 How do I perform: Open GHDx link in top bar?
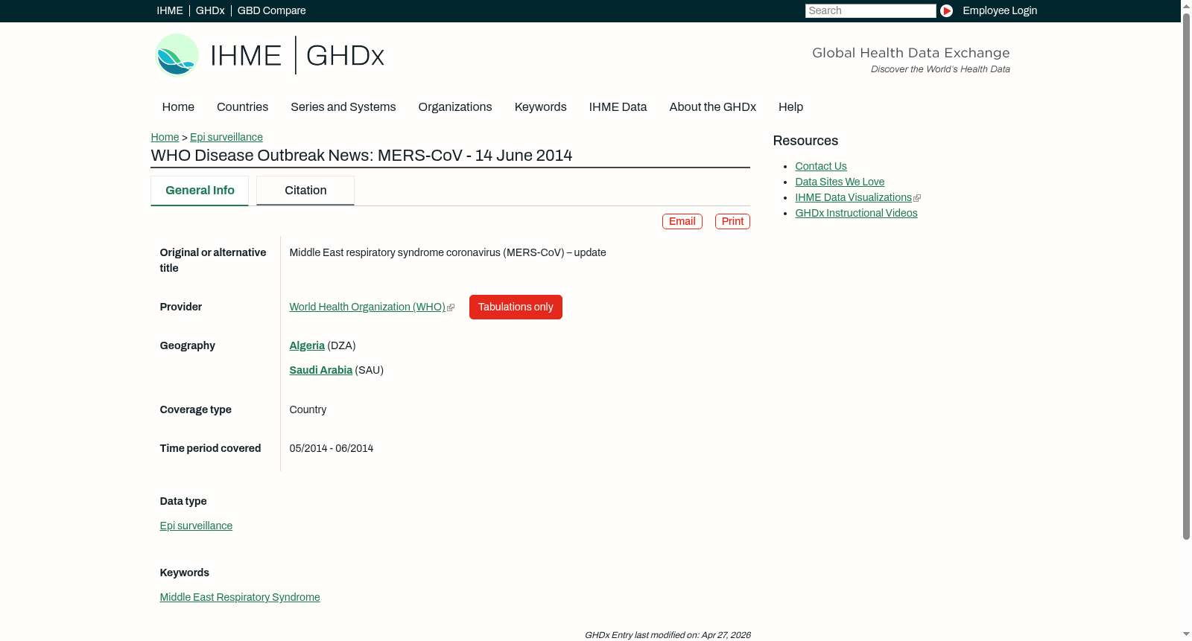[x=210, y=10]
